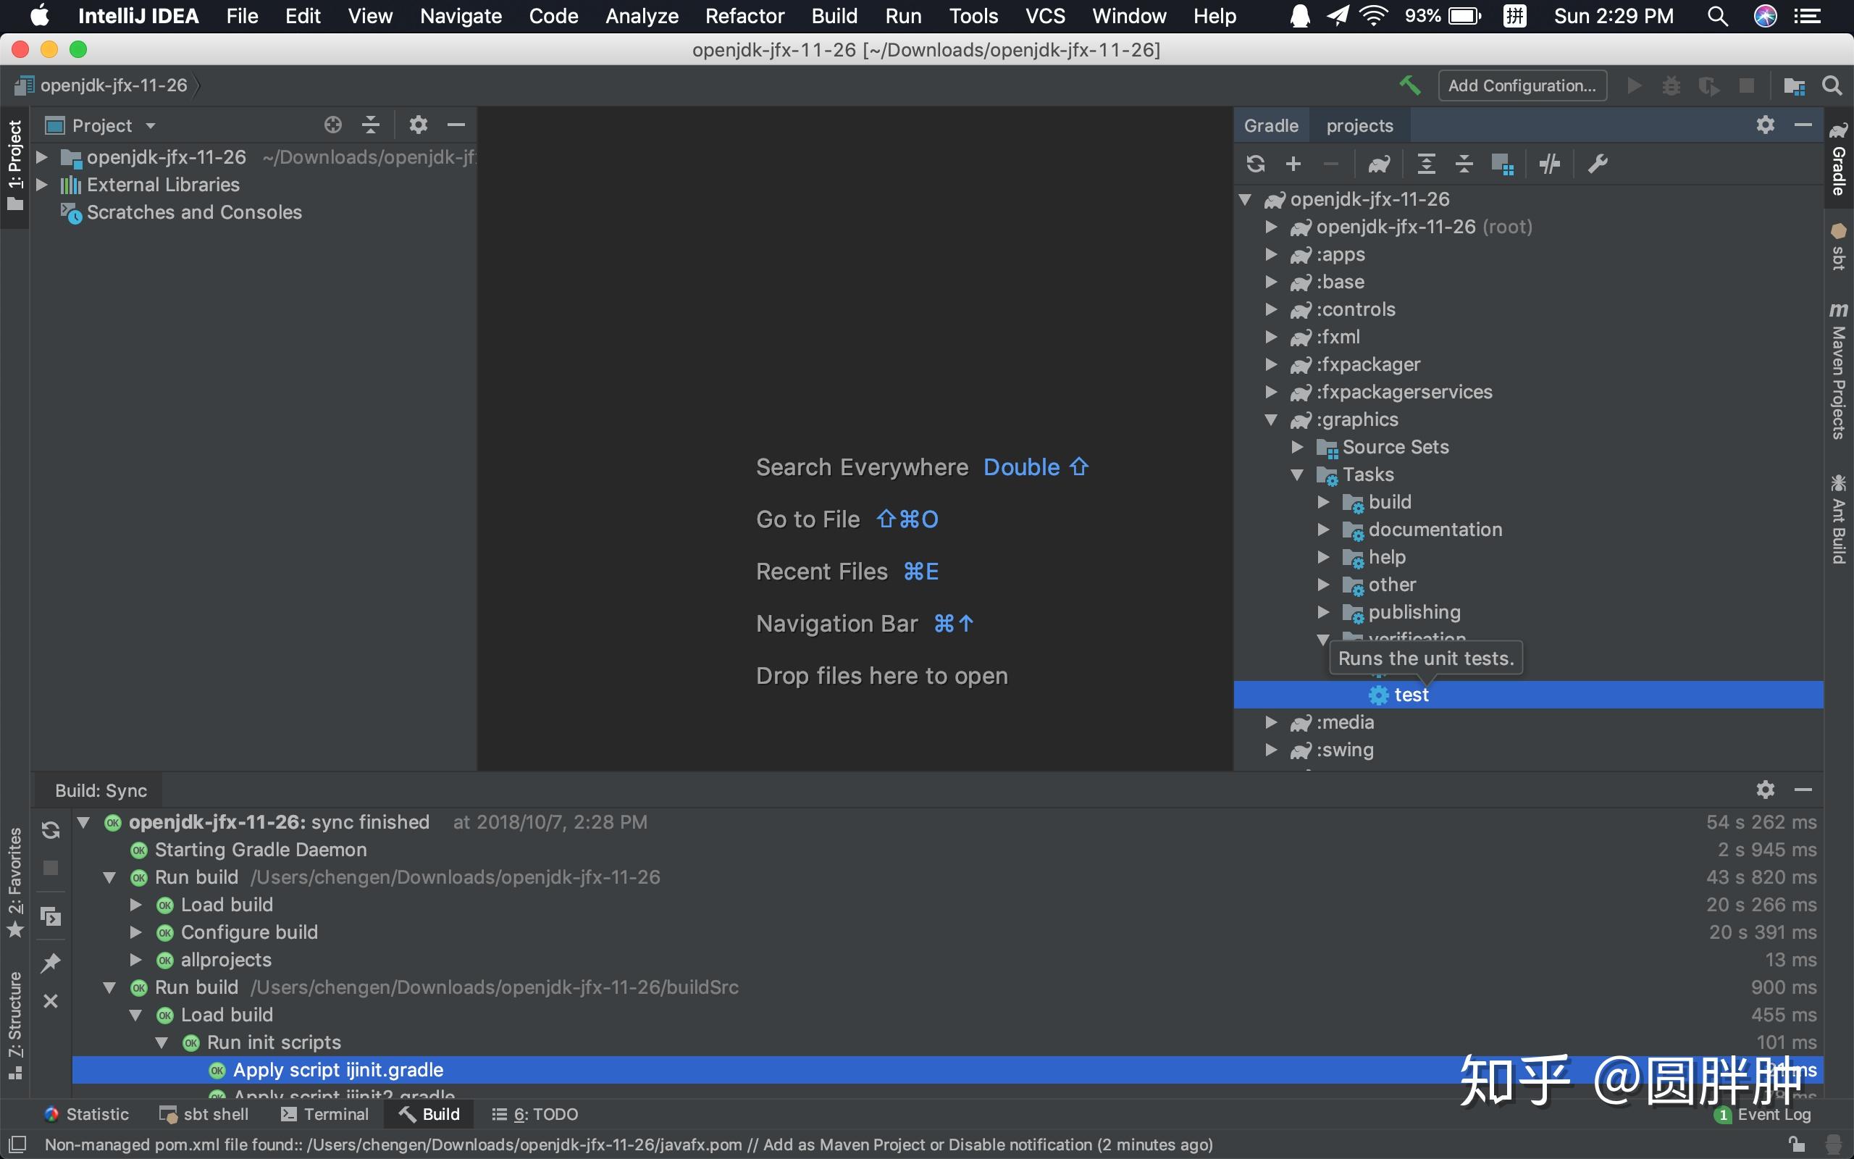Open the TODO tool window tab

pos(534,1114)
